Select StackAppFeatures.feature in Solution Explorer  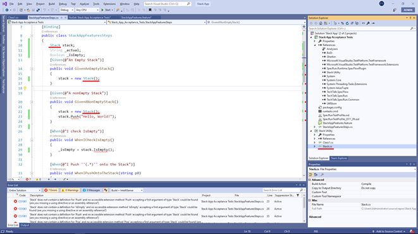(x=337, y=123)
